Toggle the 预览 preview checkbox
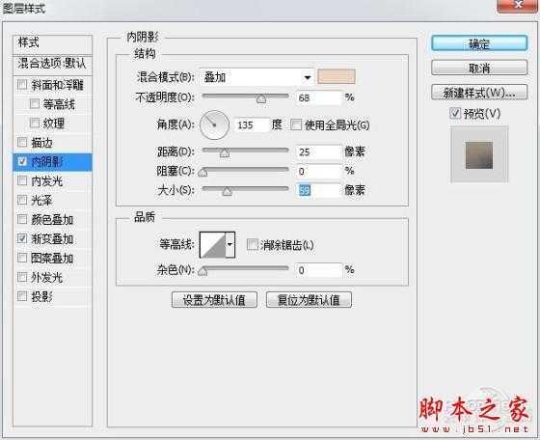Screen dimensions: 540x440 pos(455,113)
